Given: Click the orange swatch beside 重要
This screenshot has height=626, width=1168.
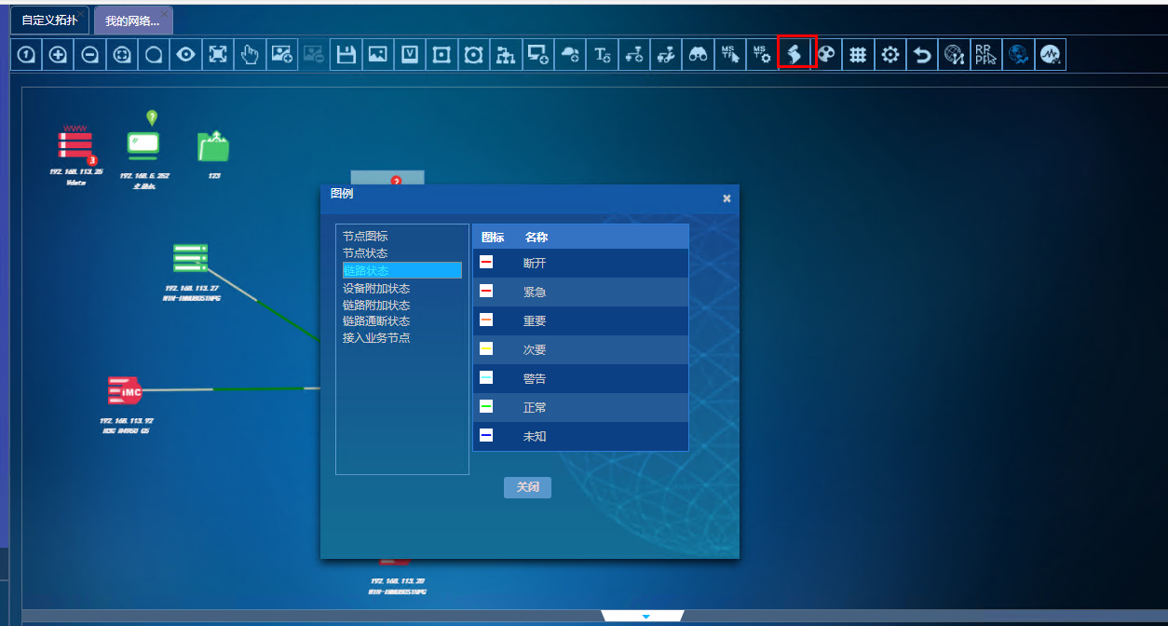Looking at the screenshot, I should (486, 320).
